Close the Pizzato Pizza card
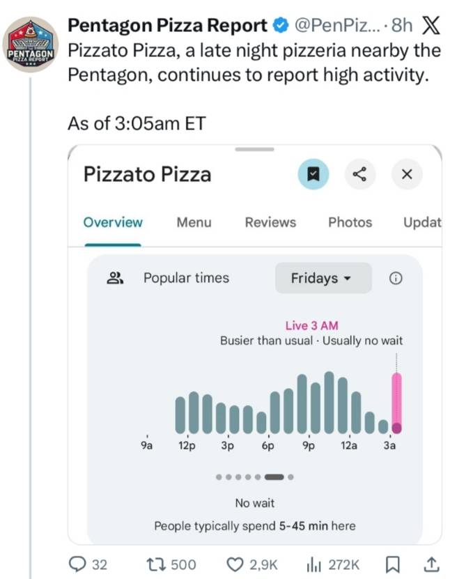This screenshot has height=579, width=450. pos(408,174)
